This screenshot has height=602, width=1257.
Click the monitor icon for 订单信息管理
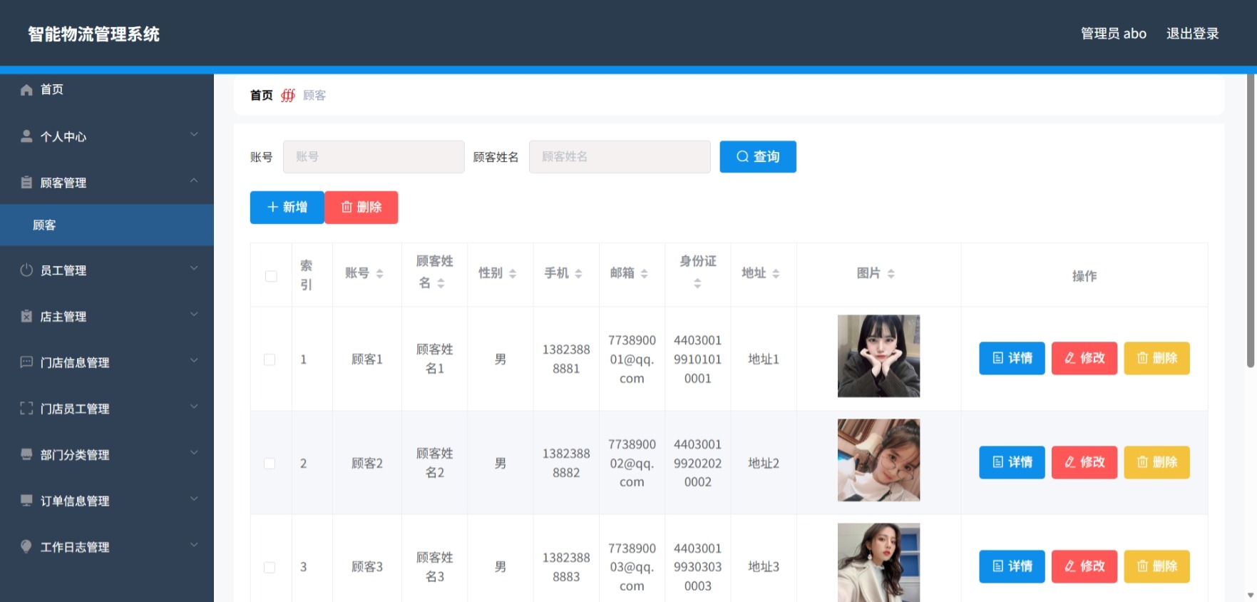pyautogui.click(x=26, y=501)
